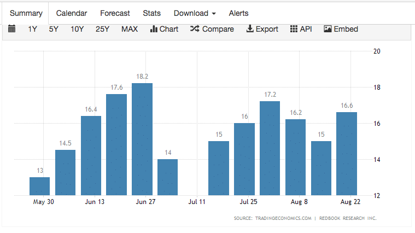Show the MAX time range
This screenshot has height=233, width=415.
click(130, 30)
